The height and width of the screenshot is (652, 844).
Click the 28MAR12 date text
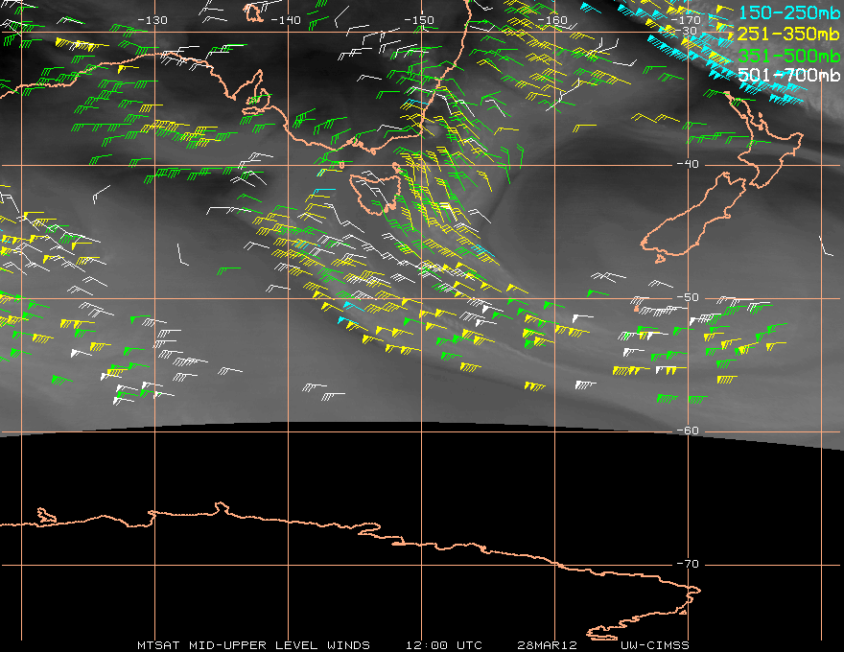point(547,645)
